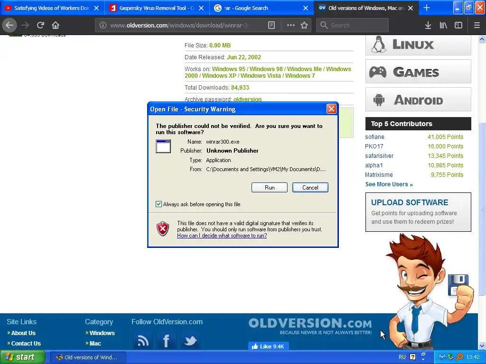Click the forward navigation arrow
Viewport: 486px width, 364px height.
click(26, 25)
